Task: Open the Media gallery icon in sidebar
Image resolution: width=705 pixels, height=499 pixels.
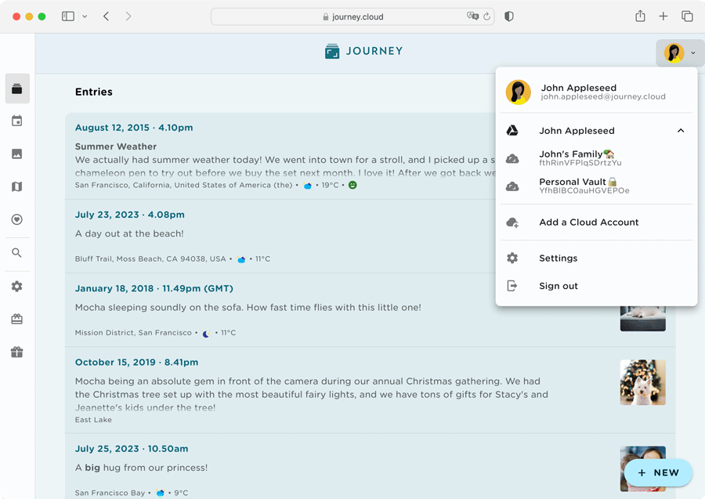Action: (16, 154)
